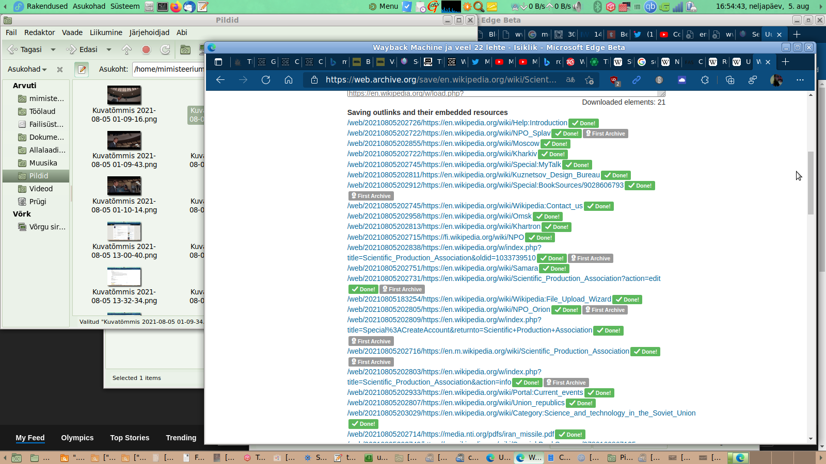This screenshot has width=826, height=464.
Task: Expand the Asukohad side pane selector
Action: coord(27,69)
